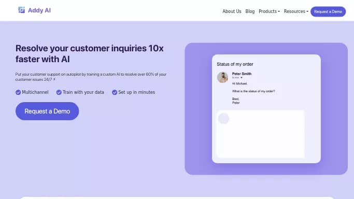This screenshot has width=354, height=199.
Task: Open the Addy AI home link text
Action: pyautogui.click(x=39, y=10)
